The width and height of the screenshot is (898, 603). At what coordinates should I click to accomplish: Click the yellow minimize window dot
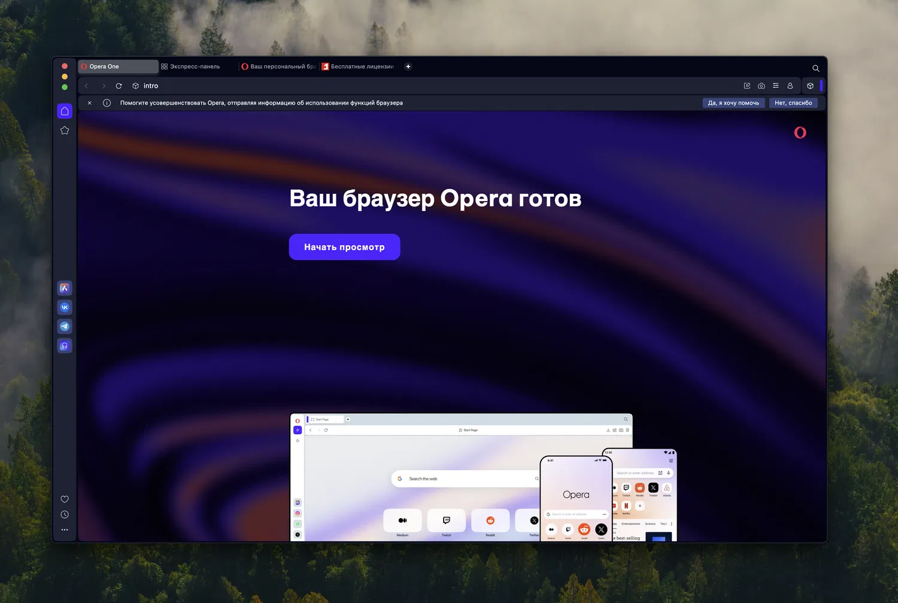coord(65,77)
